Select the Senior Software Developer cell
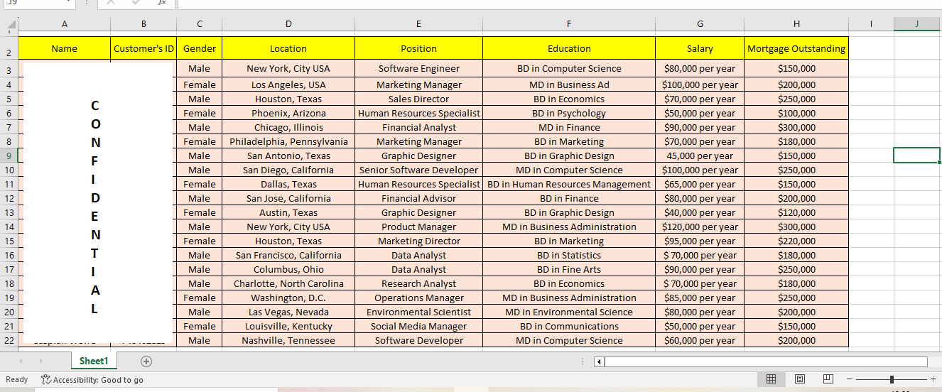 (x=418, y=170)
